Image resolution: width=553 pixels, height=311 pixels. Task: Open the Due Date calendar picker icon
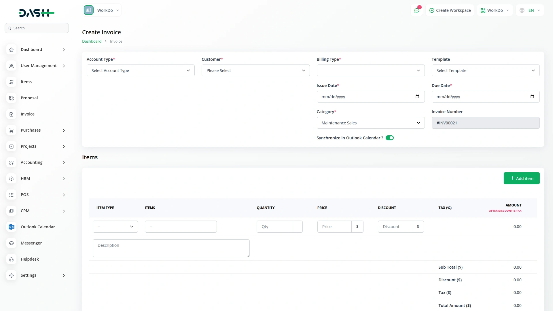click(x=532, y=96)
